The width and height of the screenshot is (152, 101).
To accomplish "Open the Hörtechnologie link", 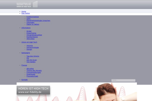I will pos(33,47).
